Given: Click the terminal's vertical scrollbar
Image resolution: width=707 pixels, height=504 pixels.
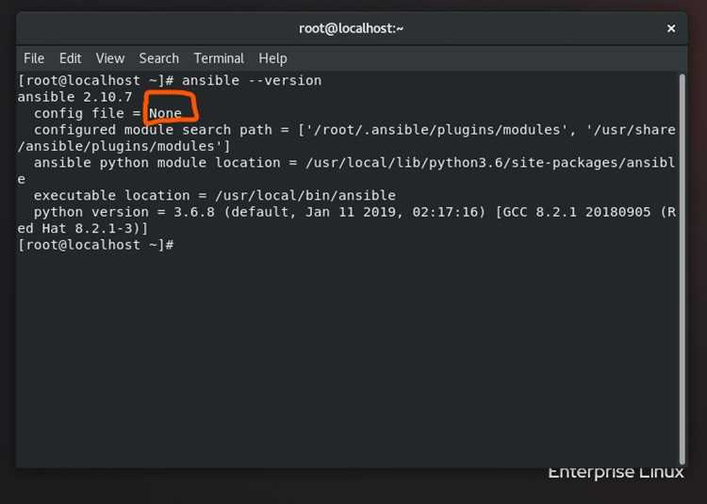Looking at the screenshot, I should 682,268.
